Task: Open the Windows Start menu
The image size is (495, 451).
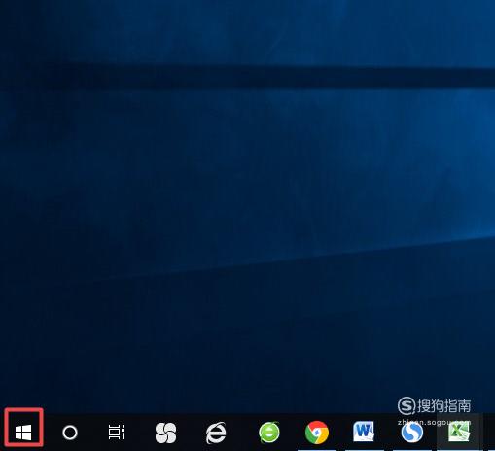Action: point(23,433)
